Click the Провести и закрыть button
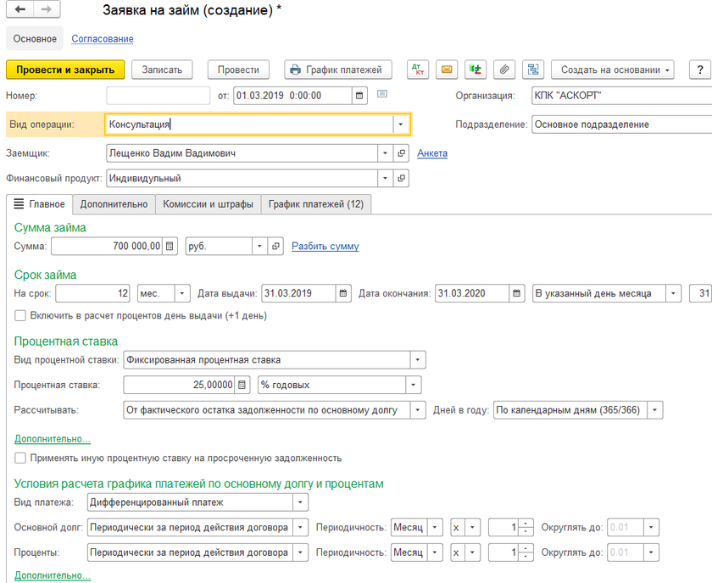Viewport: 712px width, 583px height. [65, 69]
